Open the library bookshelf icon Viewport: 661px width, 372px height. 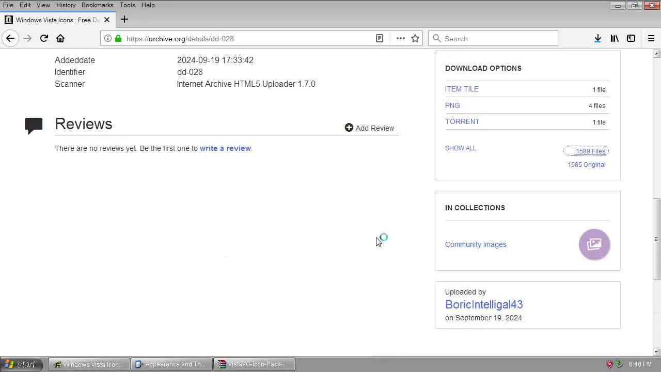tap(615, 38)
